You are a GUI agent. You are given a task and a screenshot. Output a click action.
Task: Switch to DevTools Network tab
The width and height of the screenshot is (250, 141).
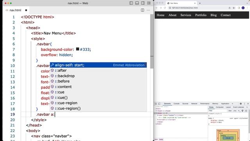pyautogui.click(x=194, y=103)
